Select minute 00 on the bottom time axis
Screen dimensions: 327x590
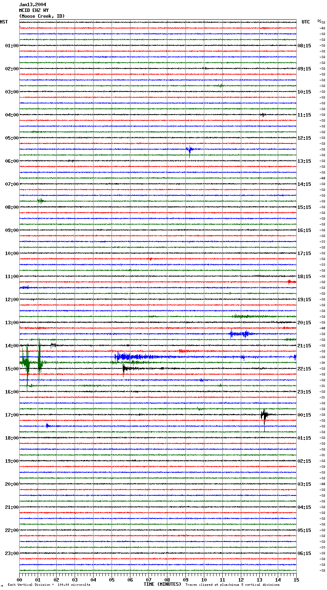point(20,580)
